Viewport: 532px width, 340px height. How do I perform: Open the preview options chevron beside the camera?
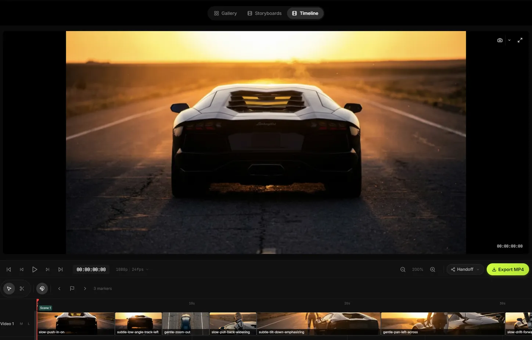click(x=509, y=40)
